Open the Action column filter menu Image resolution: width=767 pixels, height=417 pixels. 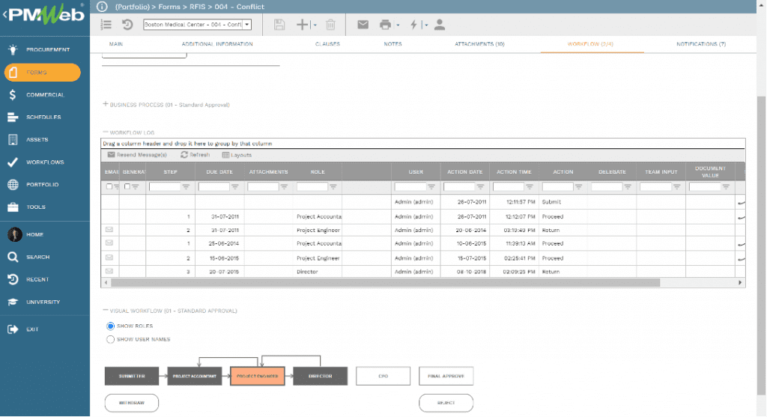(579, 186)
